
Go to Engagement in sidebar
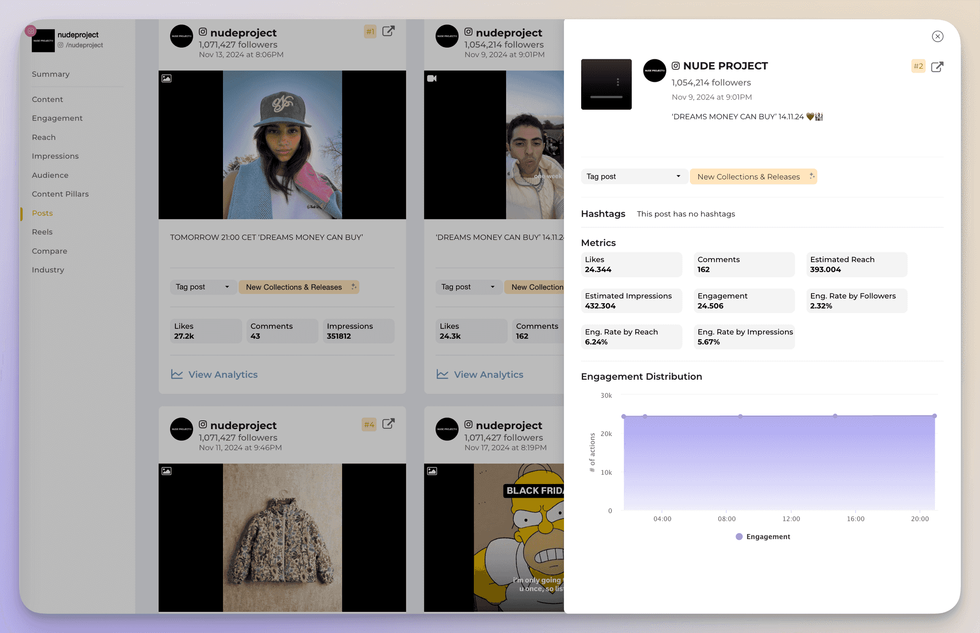57,118
